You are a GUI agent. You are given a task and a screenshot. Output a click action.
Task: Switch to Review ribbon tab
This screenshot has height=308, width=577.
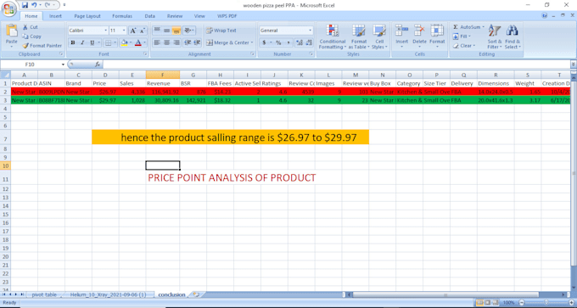tap(175, 16)
